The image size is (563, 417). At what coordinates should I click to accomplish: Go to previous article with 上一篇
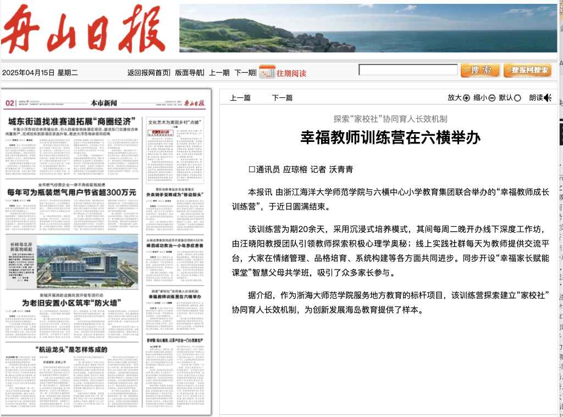click(240, 97)
